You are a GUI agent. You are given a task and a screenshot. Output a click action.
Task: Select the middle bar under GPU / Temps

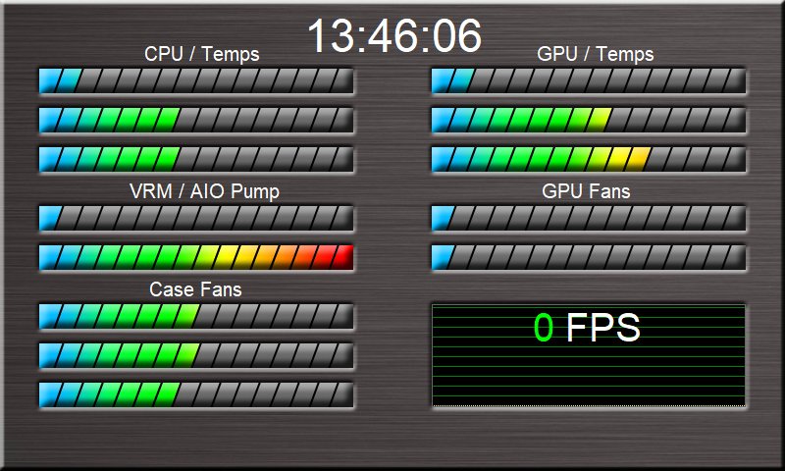coord(588,120)
